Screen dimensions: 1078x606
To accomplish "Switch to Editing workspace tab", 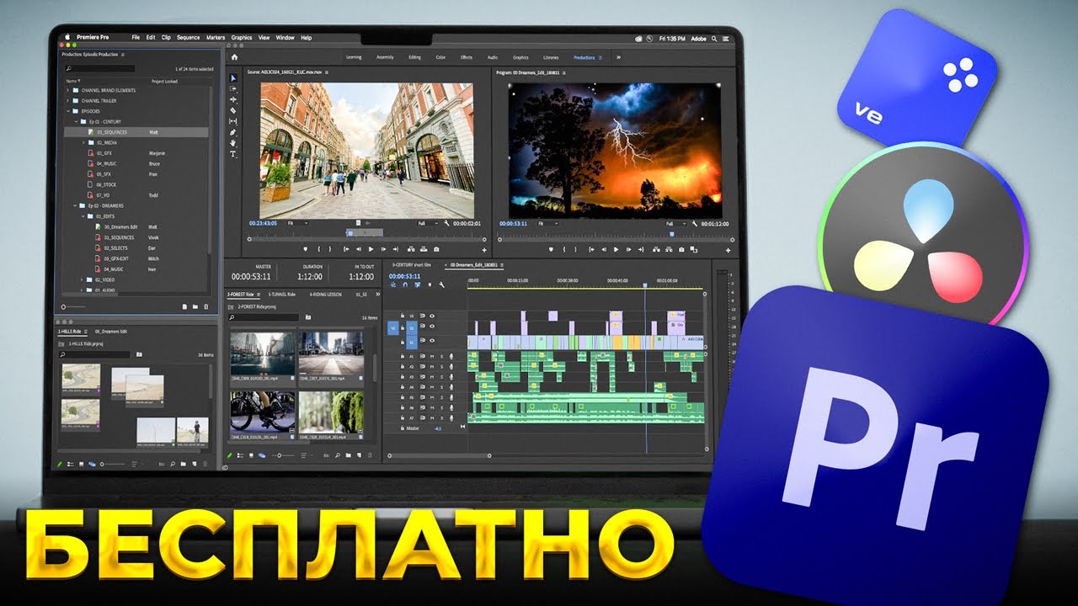I will (414, 57).
